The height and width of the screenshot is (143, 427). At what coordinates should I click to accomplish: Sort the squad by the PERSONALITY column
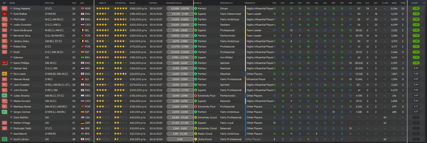(x=226, y=3)
